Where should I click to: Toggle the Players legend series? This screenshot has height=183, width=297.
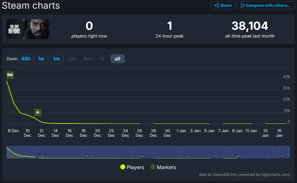coord(132,167)
